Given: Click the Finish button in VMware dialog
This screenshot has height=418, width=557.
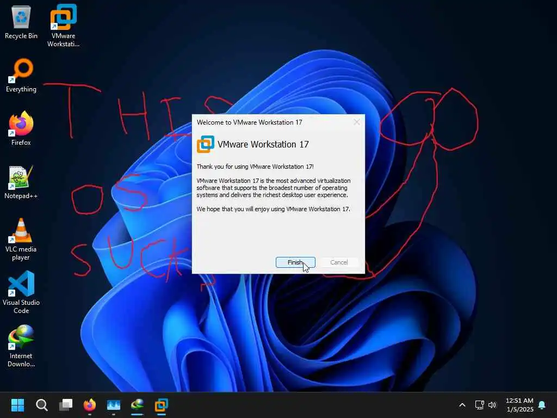Looking at the screenshot, I should click(295, 262).
